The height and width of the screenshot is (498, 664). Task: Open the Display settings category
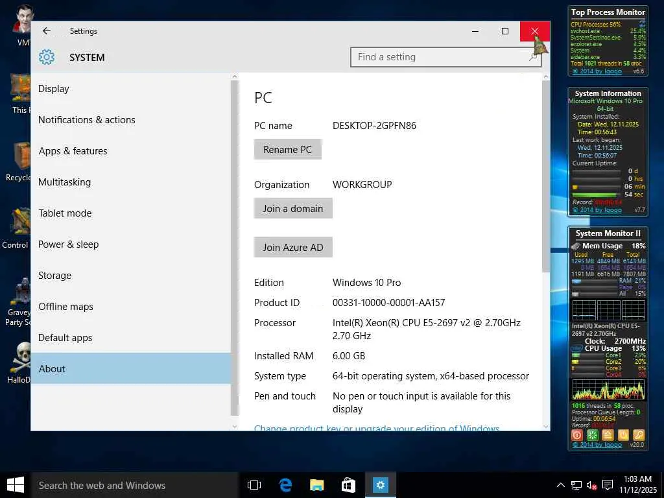pyautogui.click(x=130, y=88)
